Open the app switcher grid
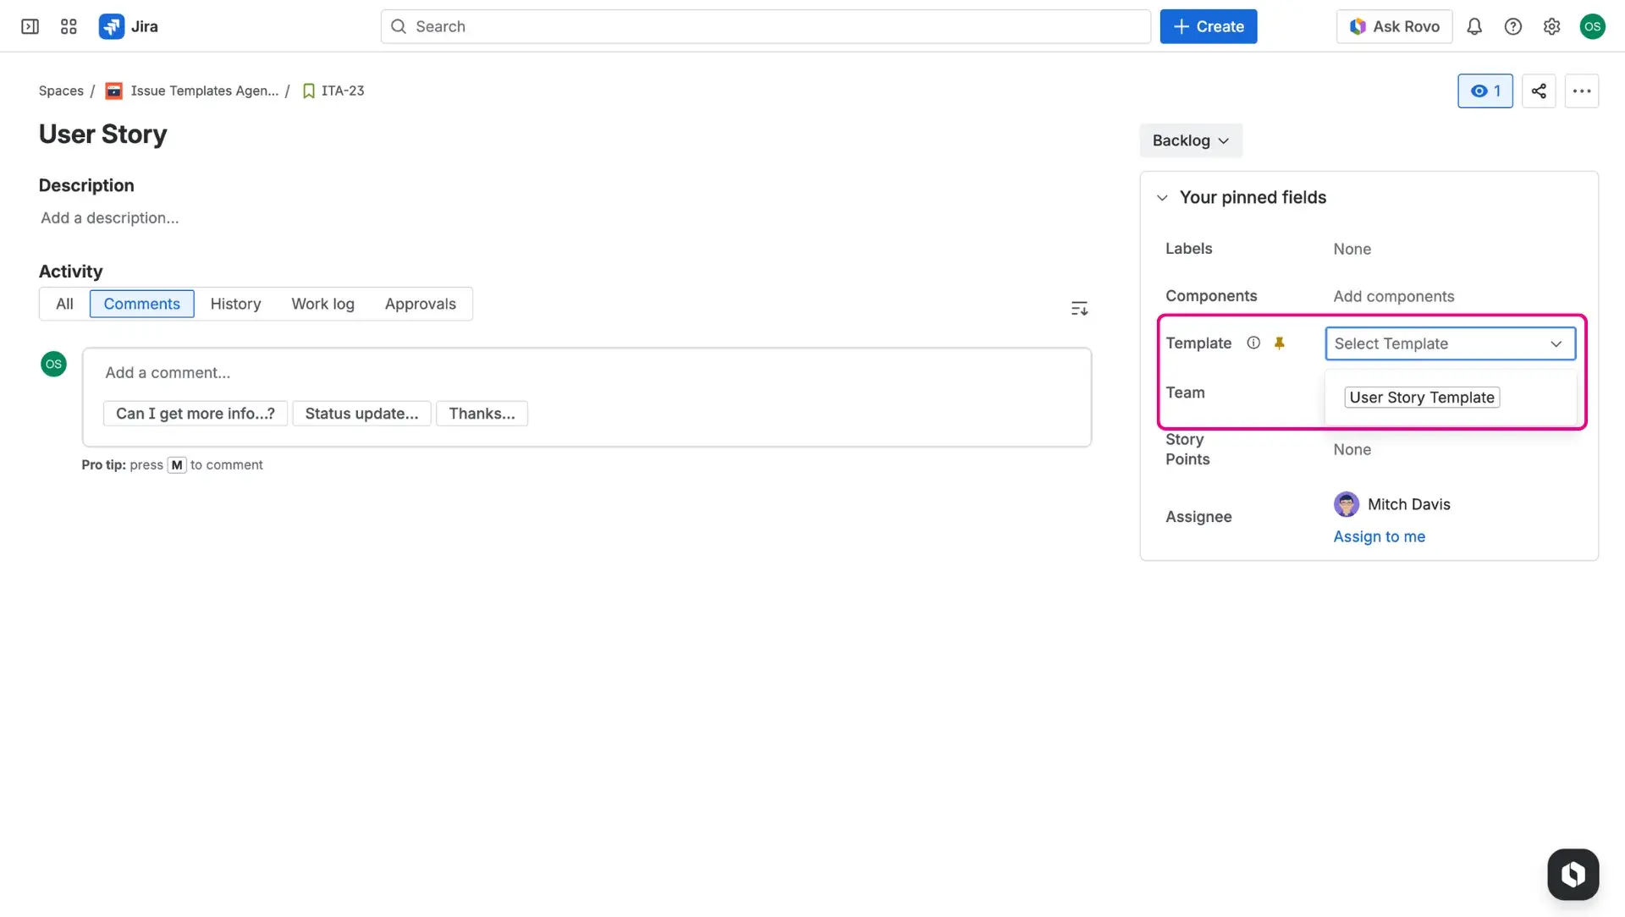 (69, 26)
